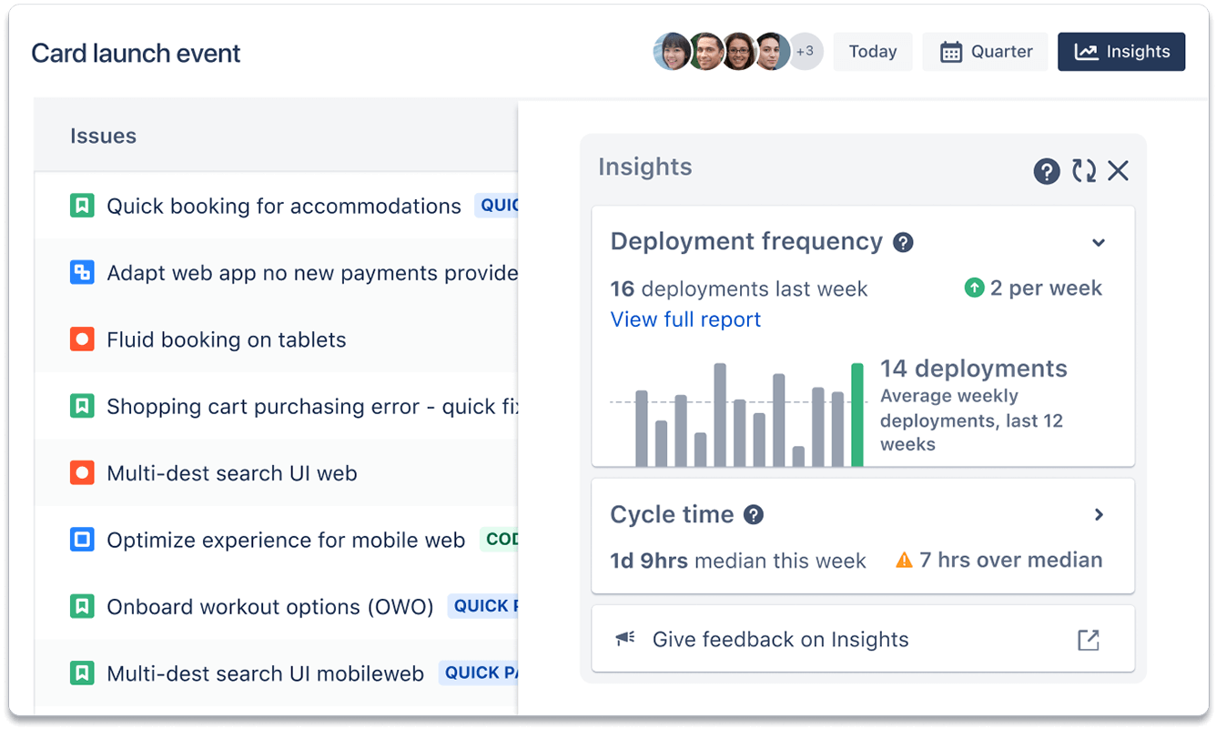1216x729 pixels.
Task: Reveal remaining teammates via the +3 avatar badge
Action: (x=806, y=52)
